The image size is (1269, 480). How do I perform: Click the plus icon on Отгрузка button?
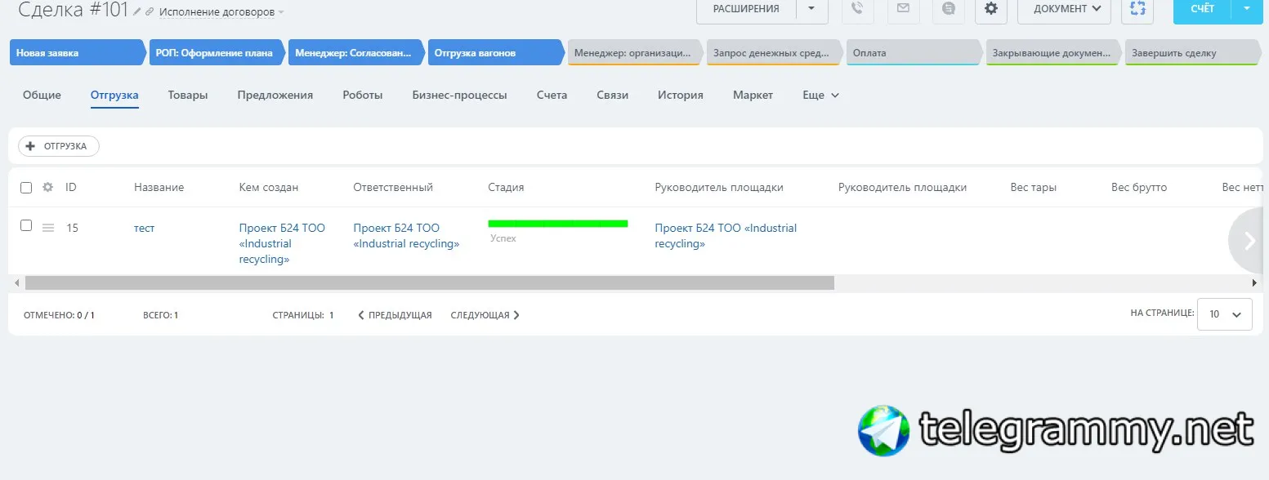click(x=31, y=146)
